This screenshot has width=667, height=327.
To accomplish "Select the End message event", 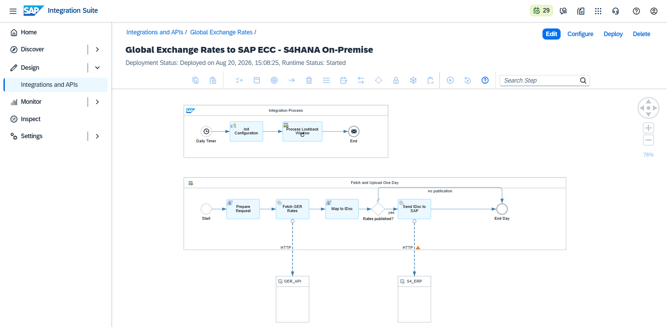I will [x=354, y=131].
